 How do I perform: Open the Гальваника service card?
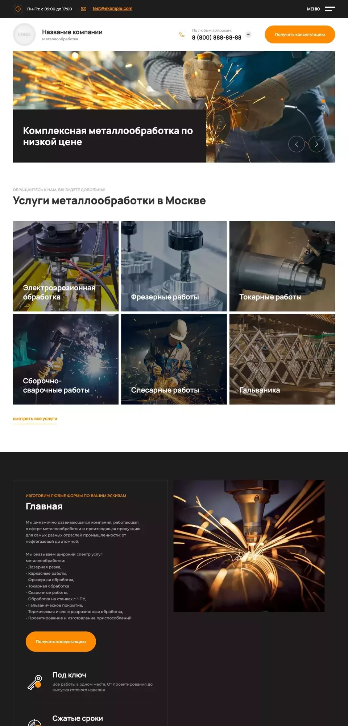(x=282, y=359)
